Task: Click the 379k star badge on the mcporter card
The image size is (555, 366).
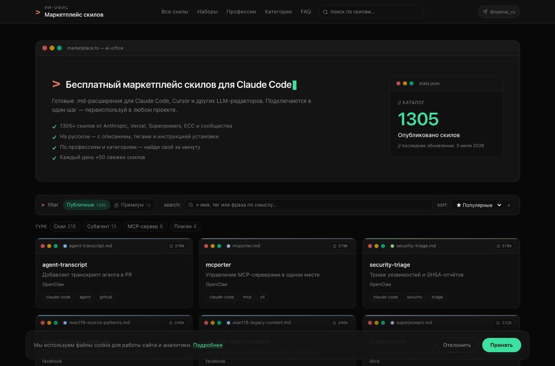Action: [x=340, y=246]
